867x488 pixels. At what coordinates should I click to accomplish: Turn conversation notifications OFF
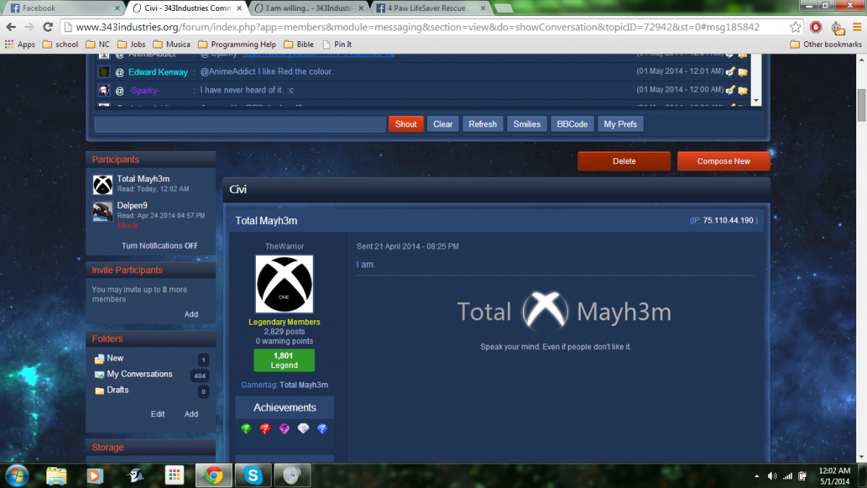pos(160,246)
